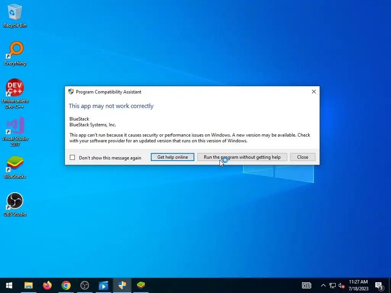Open the media player taskbar icon
The image size is (391, 293).
click(x=103, y=285)
